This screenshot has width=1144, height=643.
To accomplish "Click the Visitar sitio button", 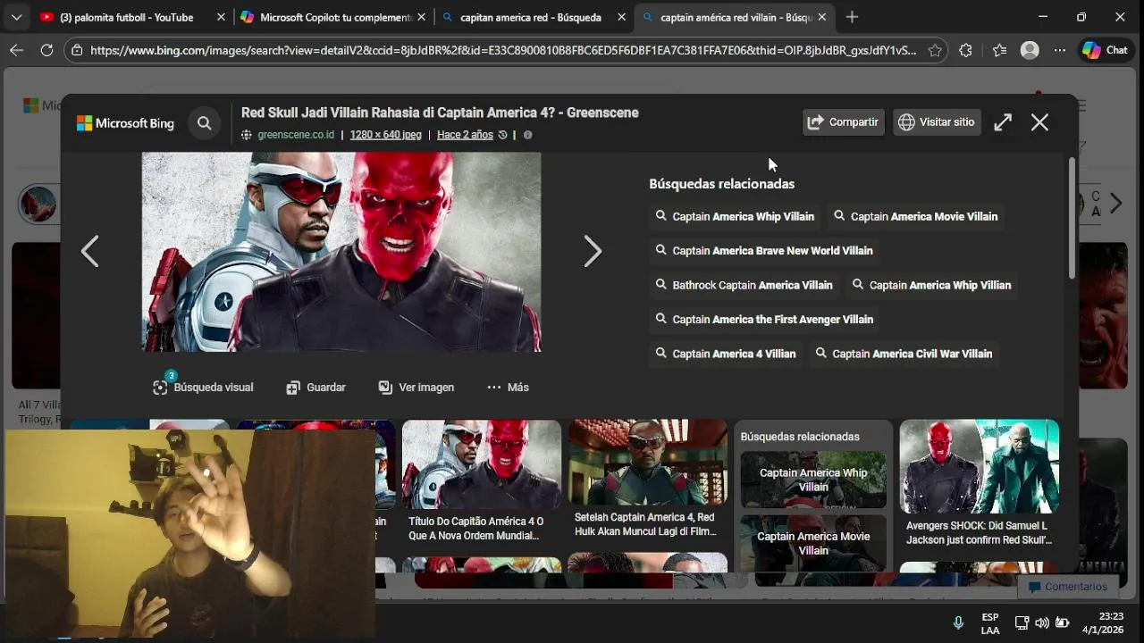I will (x=937, y=122).
